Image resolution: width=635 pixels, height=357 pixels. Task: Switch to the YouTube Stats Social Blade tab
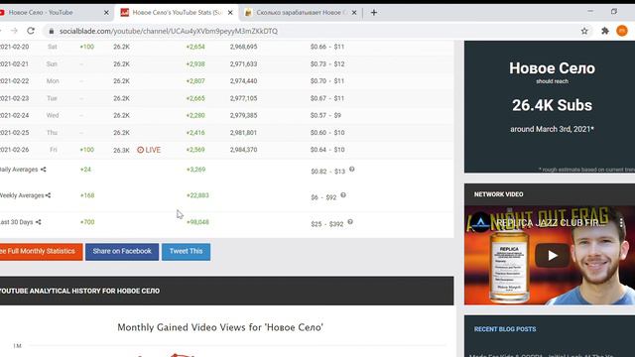[x=177, y=13]
